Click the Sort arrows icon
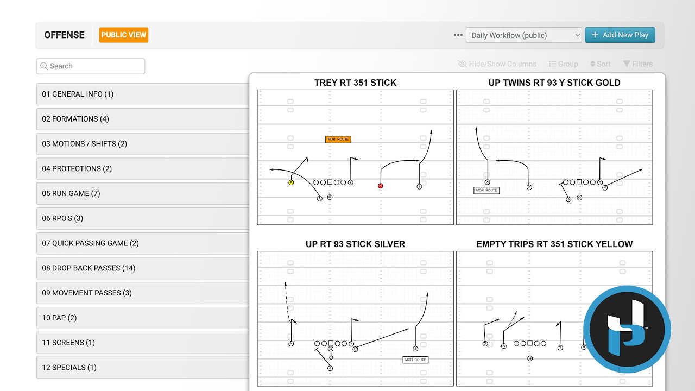The width and height of the screenshot is (695, 391). coord(592,64)
